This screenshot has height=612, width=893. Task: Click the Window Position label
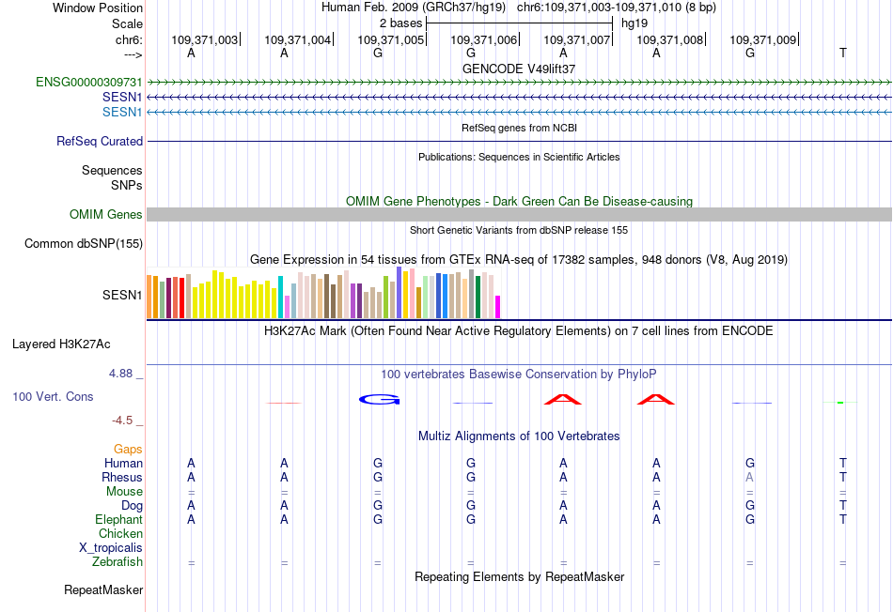pos(98,8)
